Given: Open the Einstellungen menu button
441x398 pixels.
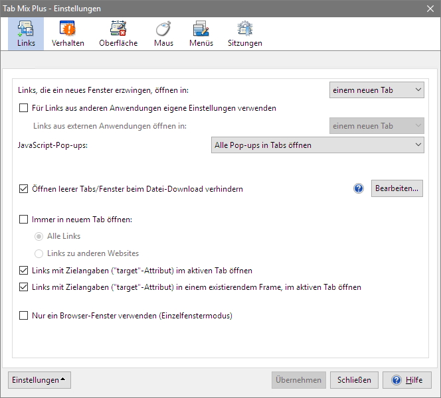Looking at the screenshot, I should pyautogui.click(x=39, y=380).
